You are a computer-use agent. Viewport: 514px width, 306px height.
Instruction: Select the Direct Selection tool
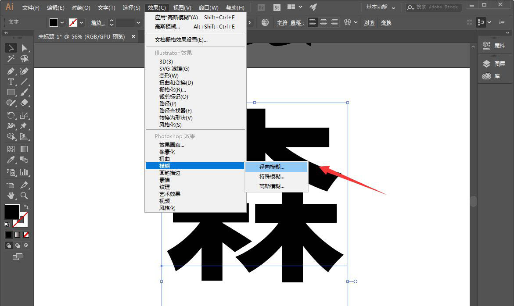[24, 48]
